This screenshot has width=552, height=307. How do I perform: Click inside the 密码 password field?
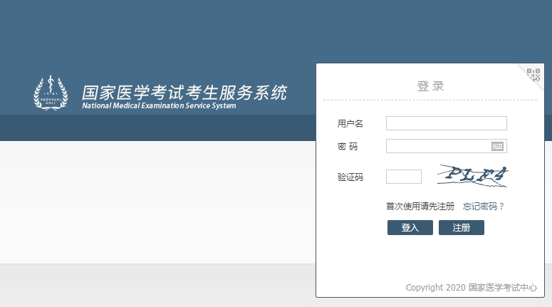[437, 146]
